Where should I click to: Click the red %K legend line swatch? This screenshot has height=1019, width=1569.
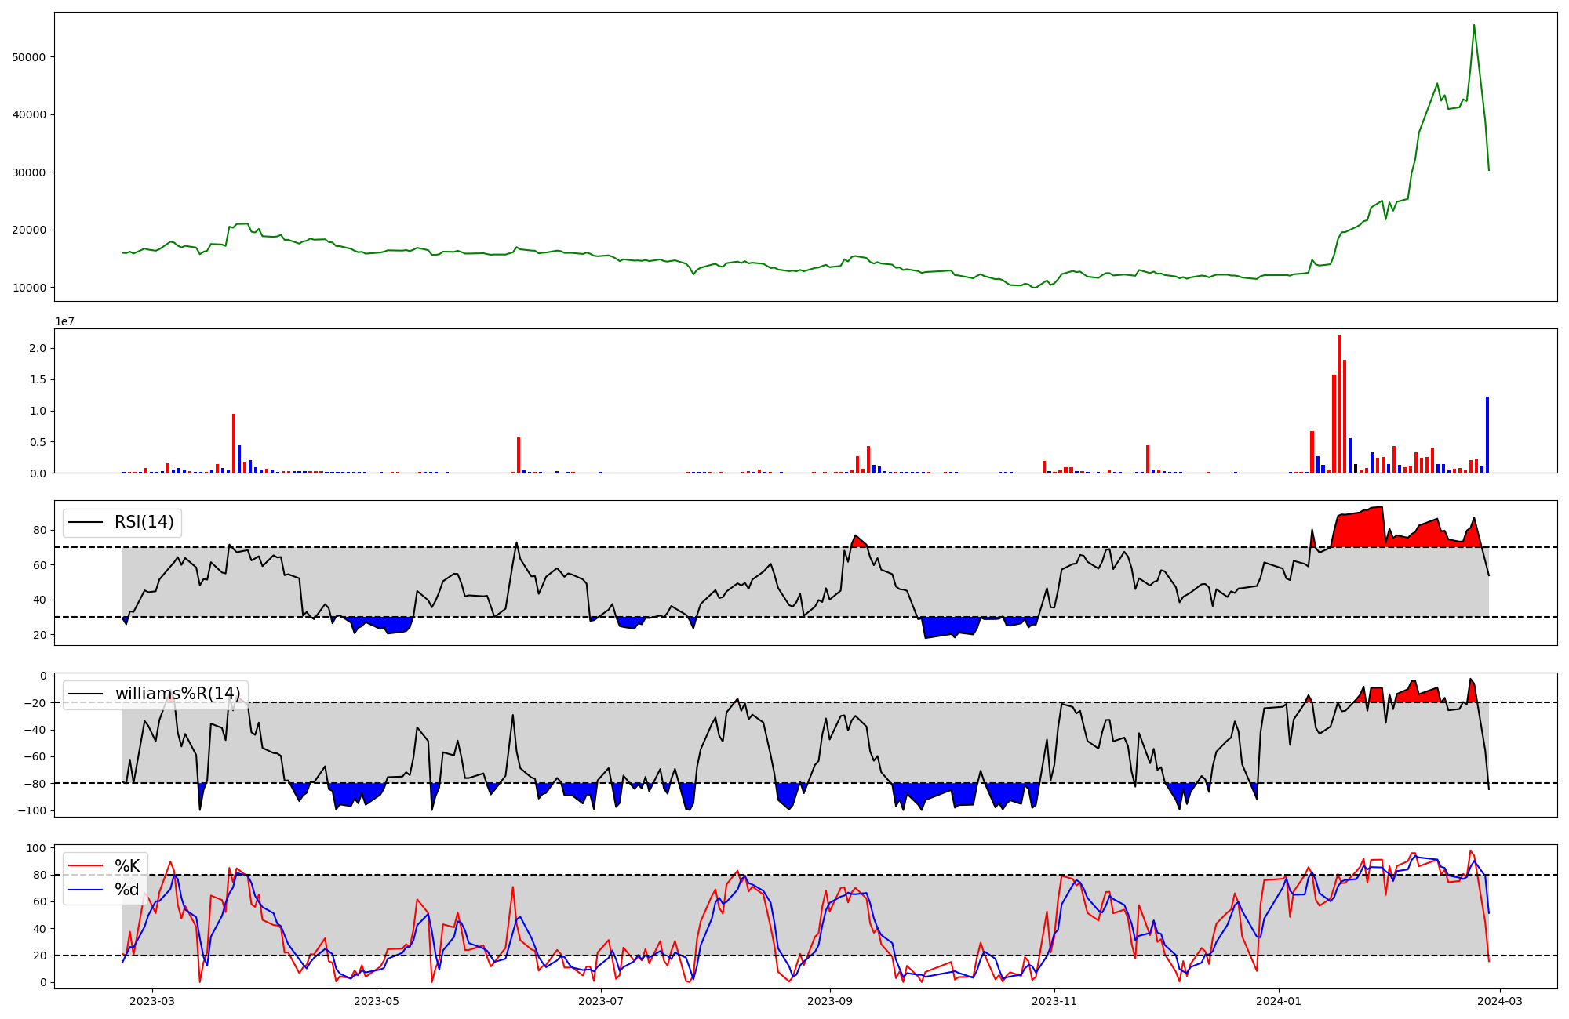coord(86,865)
